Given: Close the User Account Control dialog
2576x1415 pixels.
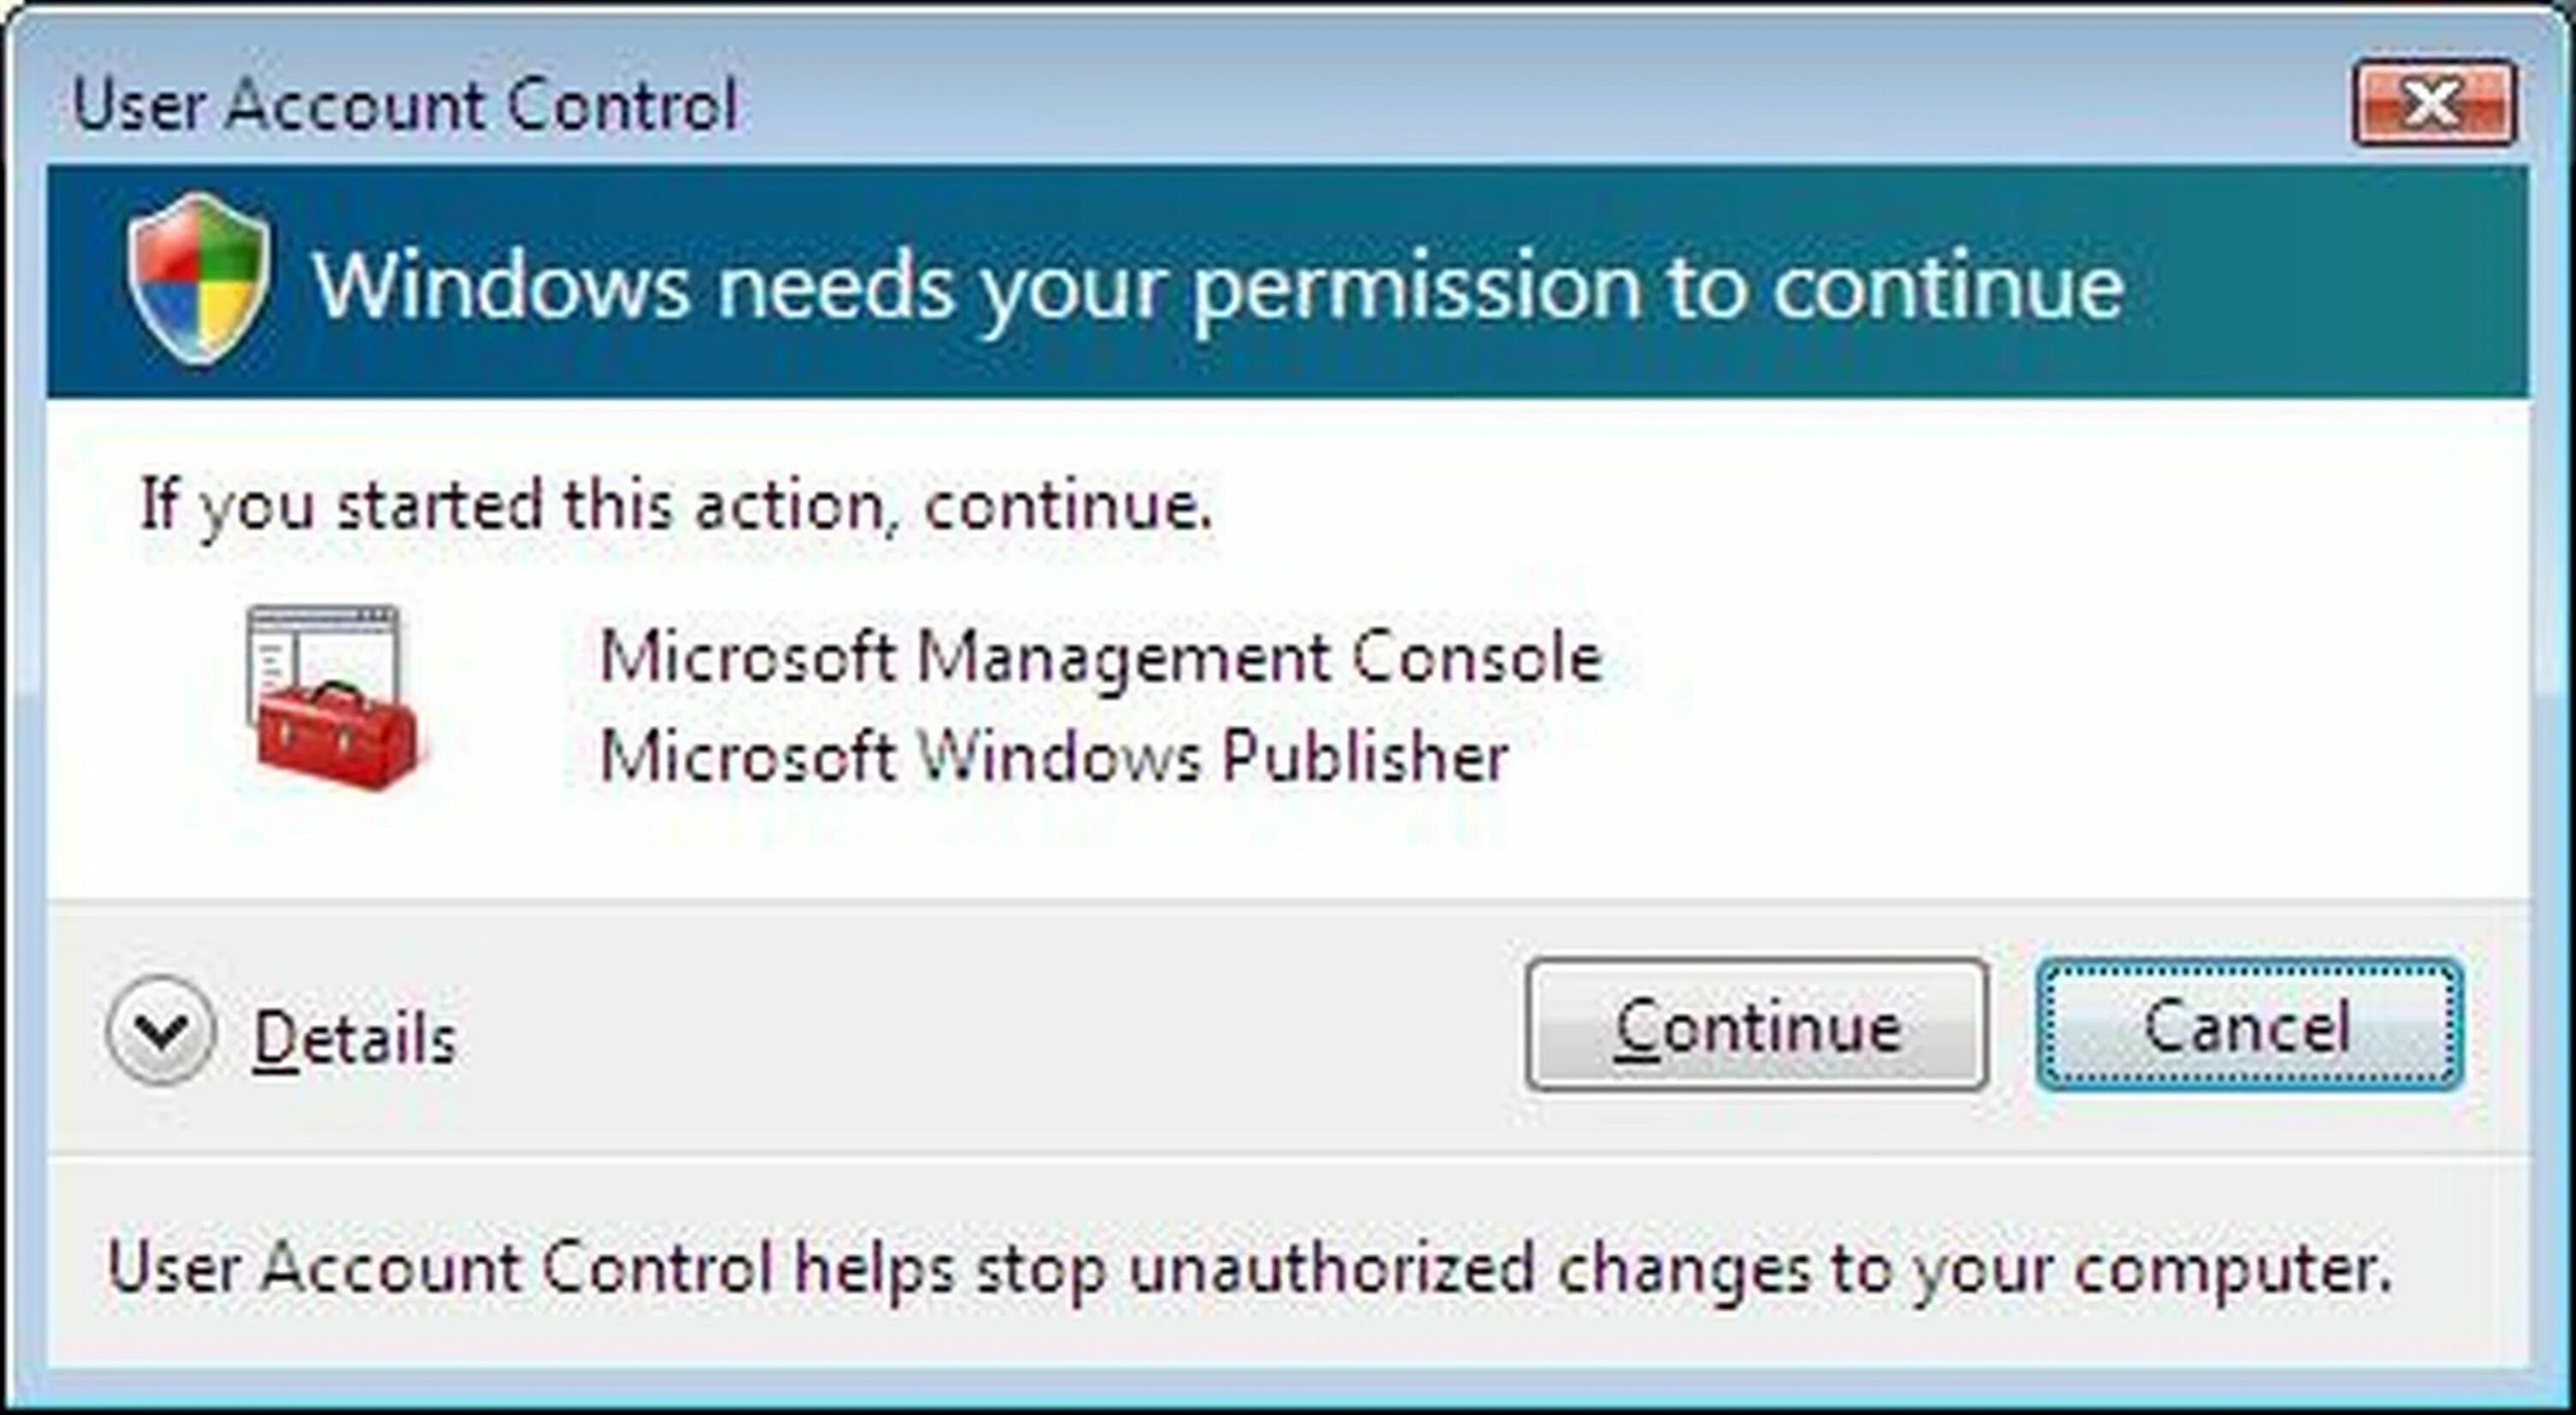Looking at the screenshot, I should (x=2433, y=103).
